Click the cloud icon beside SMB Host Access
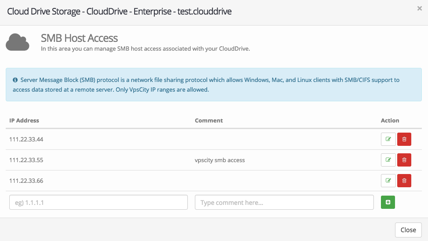 [x=18, y=43]
